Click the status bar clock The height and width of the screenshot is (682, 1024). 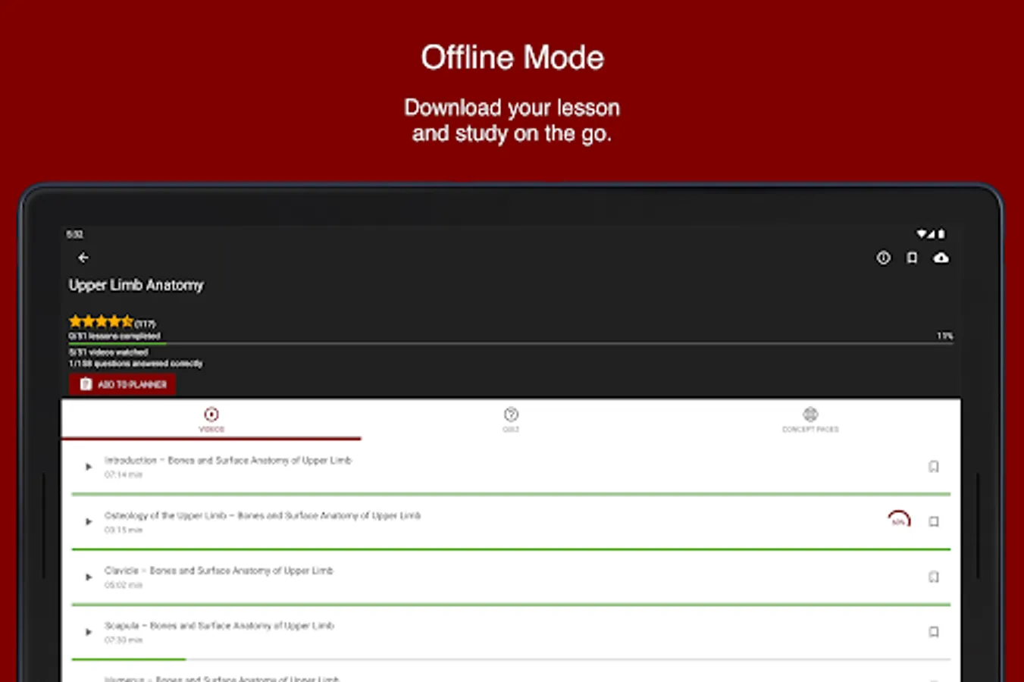[x=74, y=234]
